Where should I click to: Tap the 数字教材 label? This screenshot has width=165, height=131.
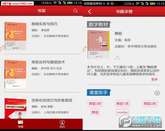coord(98,24)
